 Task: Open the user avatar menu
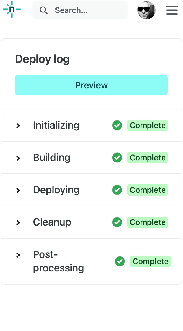click(146, 10)
